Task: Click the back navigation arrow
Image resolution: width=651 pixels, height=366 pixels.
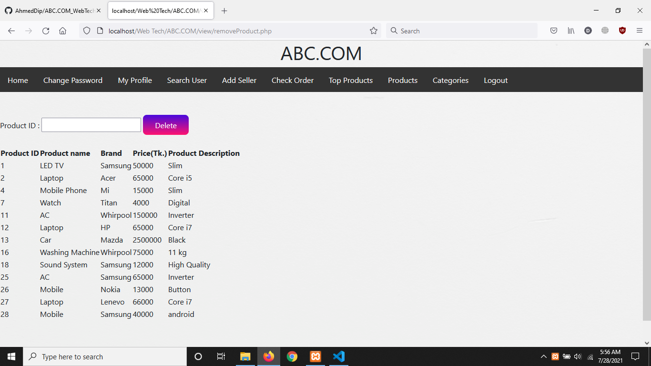Action: pyautogui.click(x=11, y=30)
